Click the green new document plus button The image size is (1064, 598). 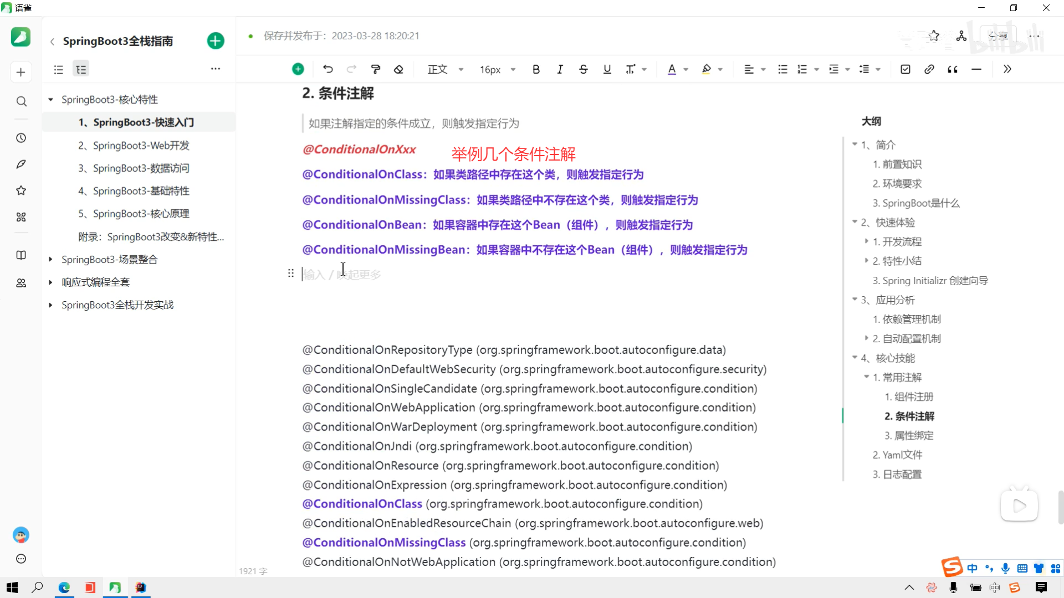coord(216,41)
